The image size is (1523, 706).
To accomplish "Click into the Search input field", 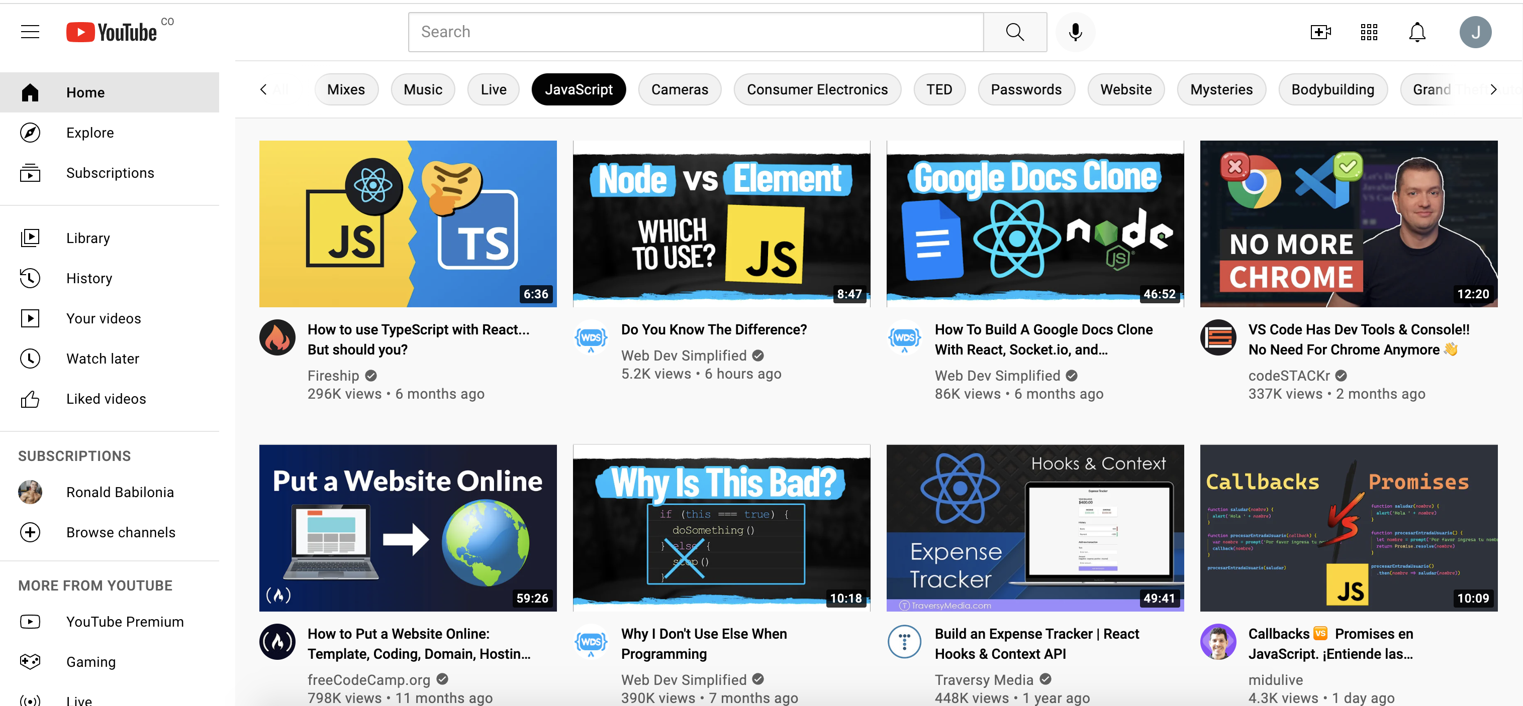I will [x=695, y=32].
